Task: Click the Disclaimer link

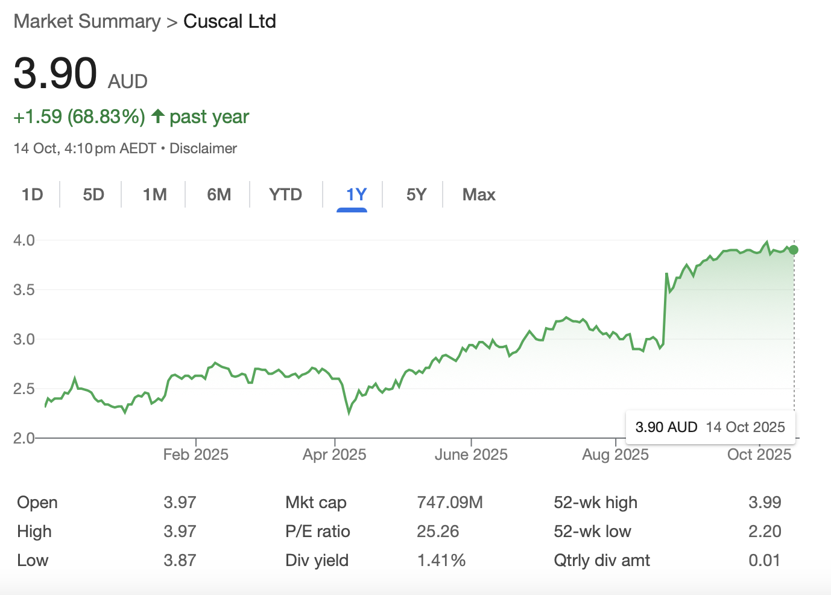Action: point(203,148)
